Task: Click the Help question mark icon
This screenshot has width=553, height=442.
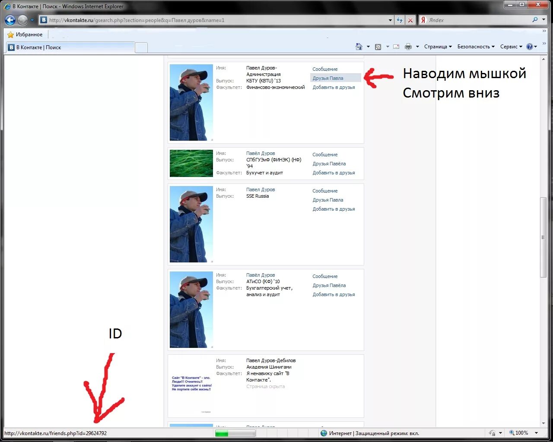Action: point(530,47)
